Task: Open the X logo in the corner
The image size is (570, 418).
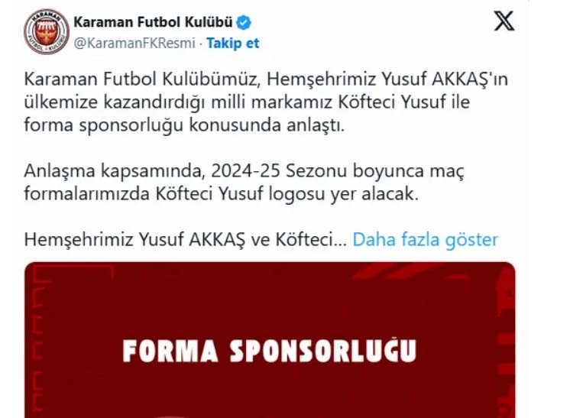Action: [504, 21]
